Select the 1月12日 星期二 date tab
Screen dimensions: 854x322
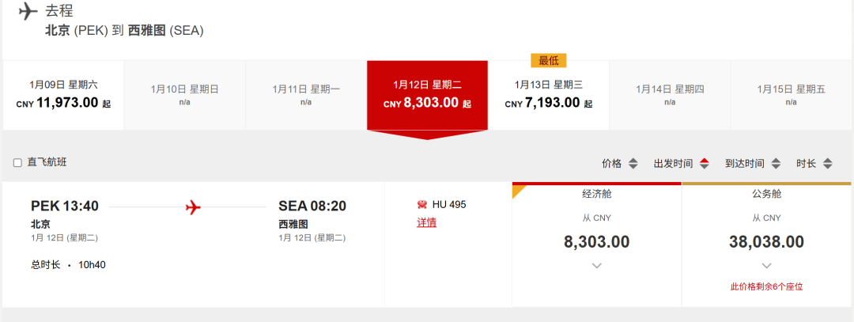[428, 96]
